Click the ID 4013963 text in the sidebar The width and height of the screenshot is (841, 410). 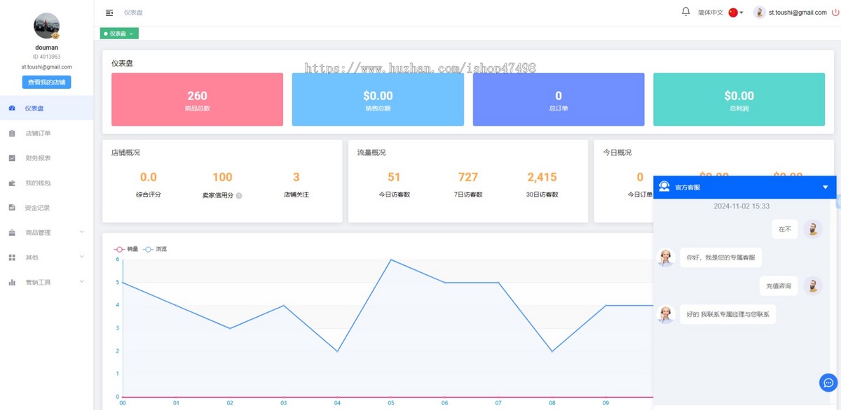(46, 57)
